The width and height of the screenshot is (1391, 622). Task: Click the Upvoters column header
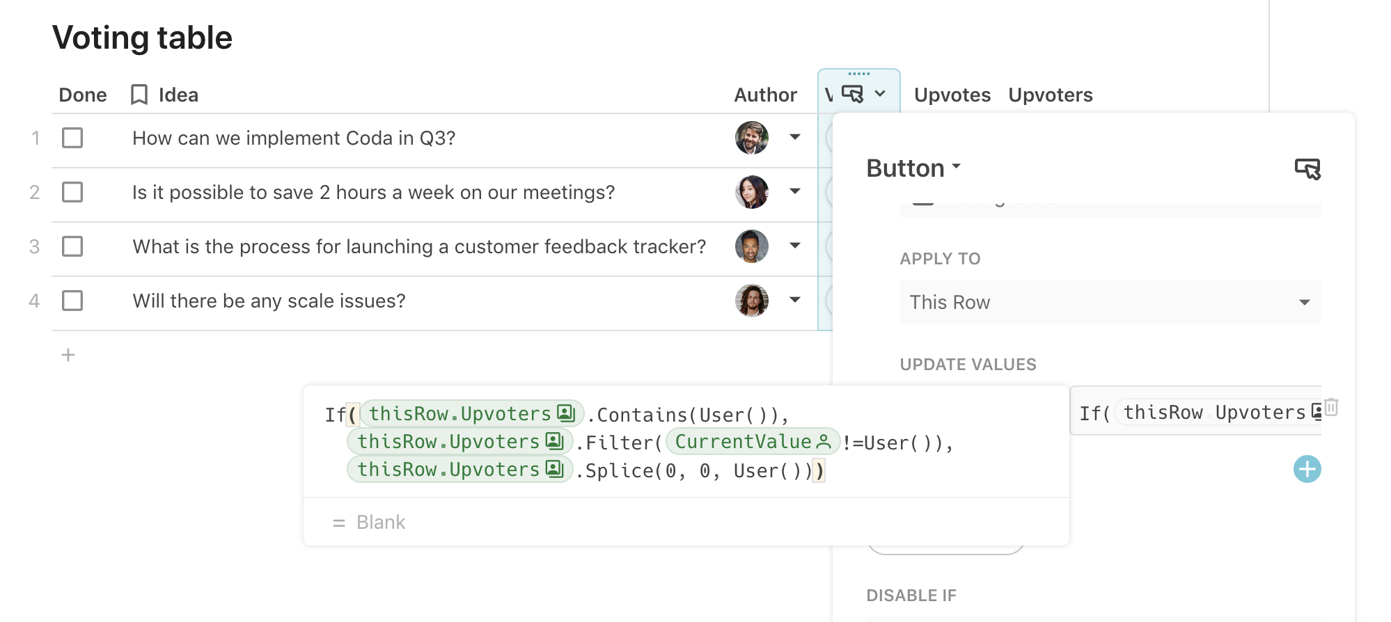[x=1050, y=95]
